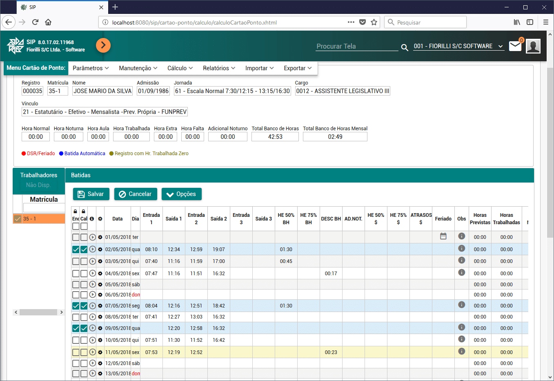Open the mail envelope notifications icon
The width and height of the screenshot is (554, 381).
coord(515,46)
